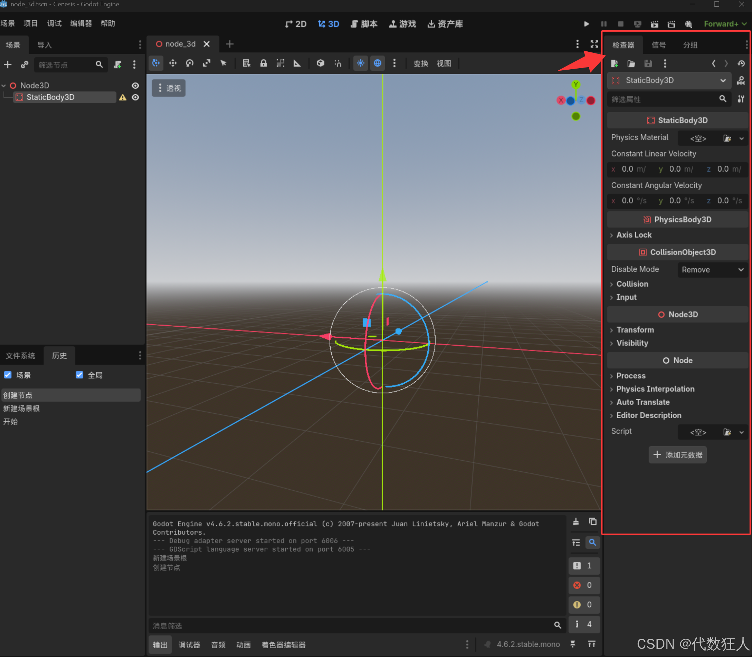Clear the output log icon
Screen dimensions: 752x657
coord(576,522)
